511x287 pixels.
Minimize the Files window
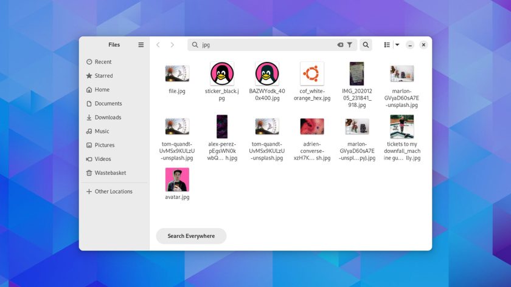click(410, 45)
